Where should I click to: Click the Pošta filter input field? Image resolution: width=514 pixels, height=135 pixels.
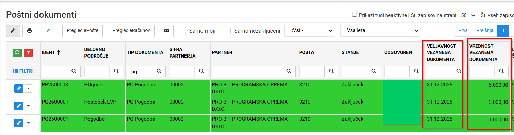[x=312, y=71]
